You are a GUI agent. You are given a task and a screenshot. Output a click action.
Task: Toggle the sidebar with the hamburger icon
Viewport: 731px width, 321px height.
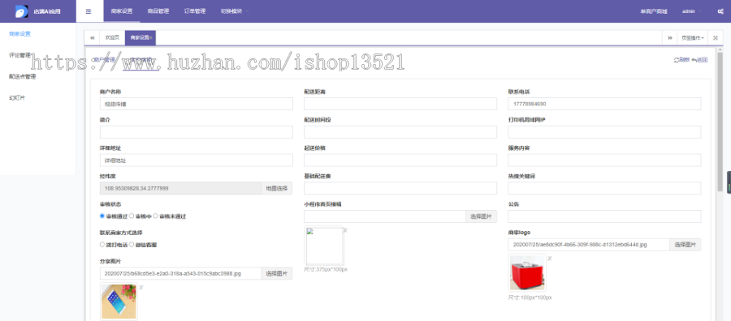point(89,11)
